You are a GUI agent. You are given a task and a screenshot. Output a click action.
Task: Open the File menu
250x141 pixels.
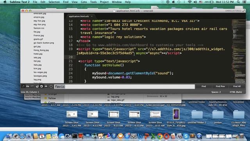pyautogui.click(x=35, y=2)
